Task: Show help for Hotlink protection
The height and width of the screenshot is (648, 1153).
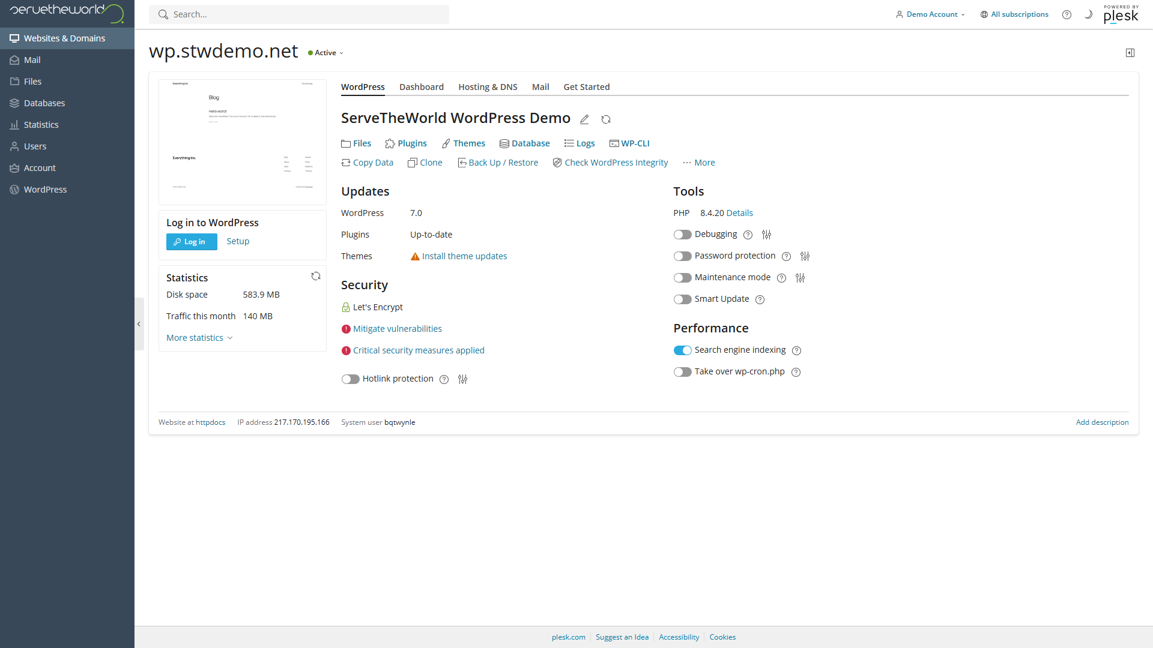Action: click(444, 379)
